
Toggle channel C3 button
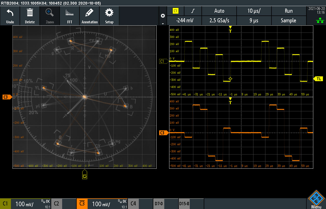coord(82,204)
